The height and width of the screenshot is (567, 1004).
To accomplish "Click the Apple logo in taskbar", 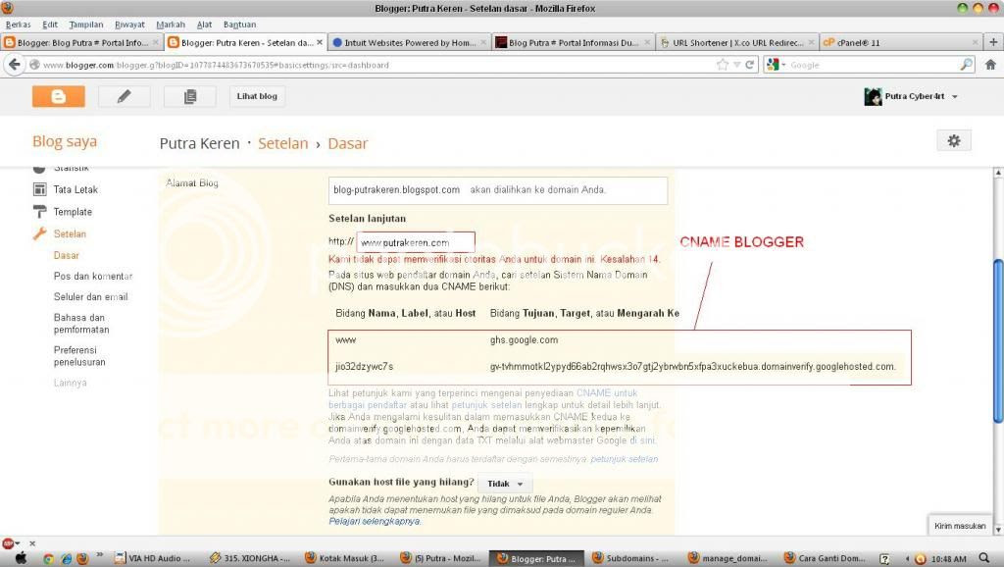I will (x=22, y=558).
